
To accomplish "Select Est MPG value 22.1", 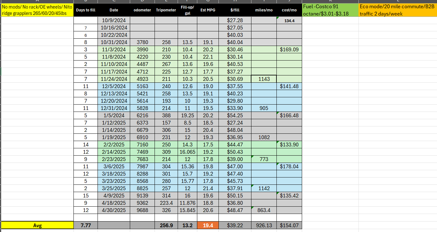I will tap(208, 57).
